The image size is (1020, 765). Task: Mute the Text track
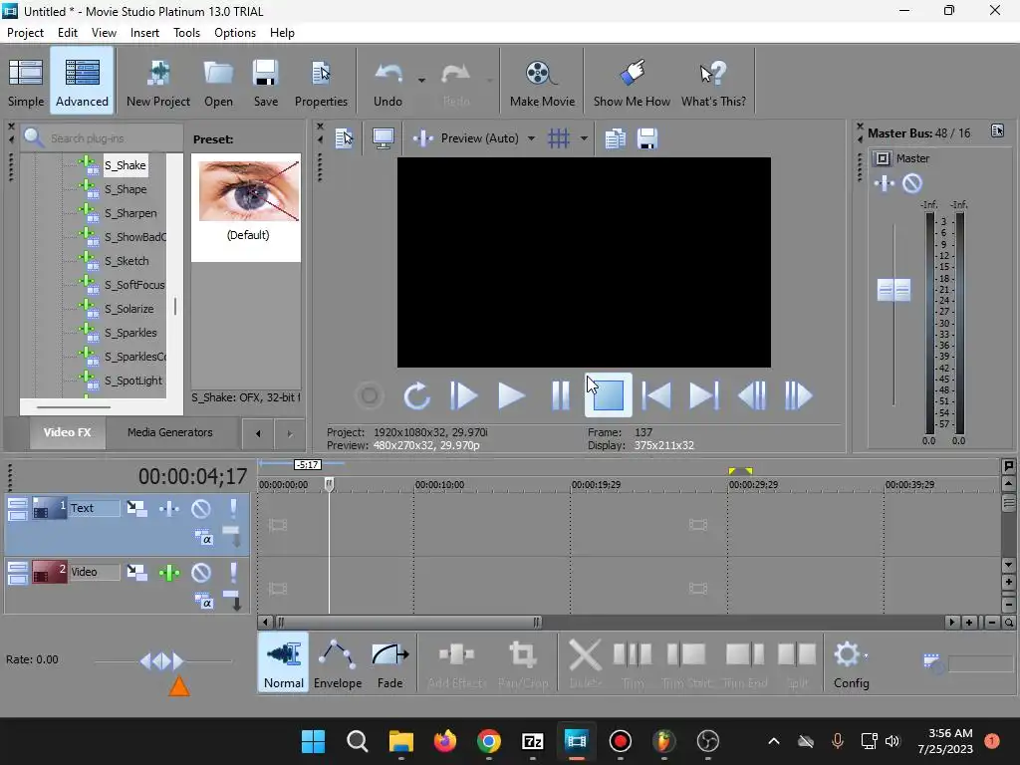(x=201, y=508)
